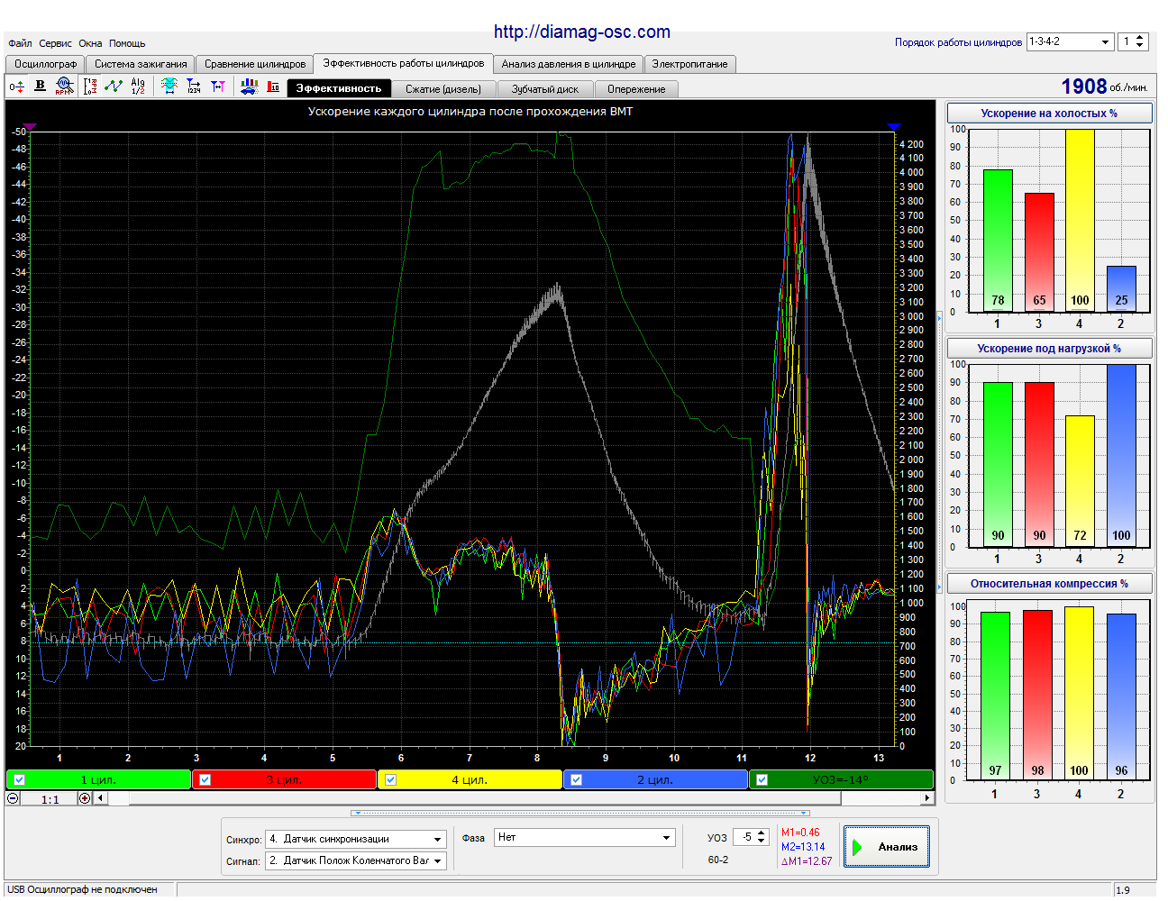The width and height of the screenshot is (1168, 901).
Task: Click the bottom panel collapse handle
Action: [581, 813]
